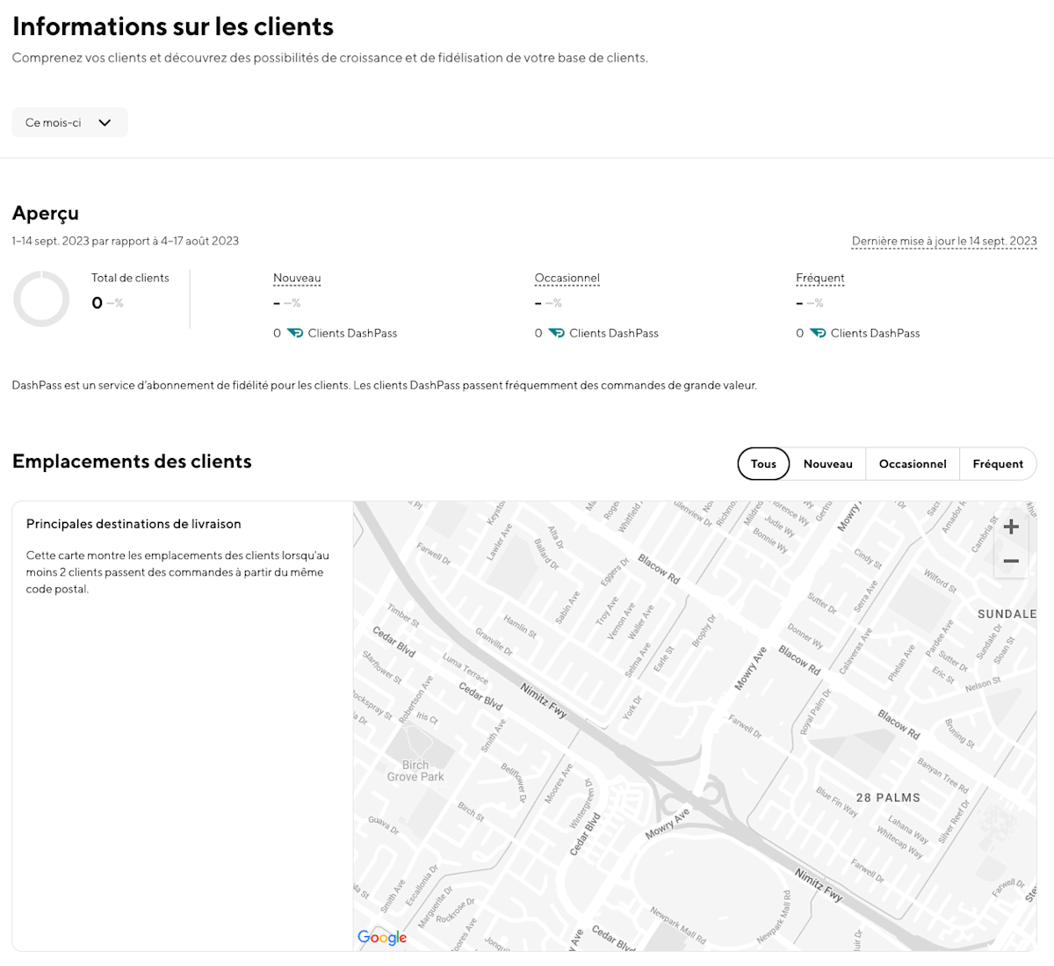Select the "Occasionnel" customer filter tab
Image resolution: width=1054 pixels, height=966 pixels.
pyautogui.click(x=913, y=464)
